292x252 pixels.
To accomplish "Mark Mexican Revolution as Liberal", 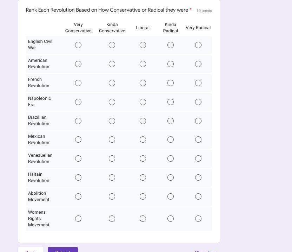I will click(143, 140).
